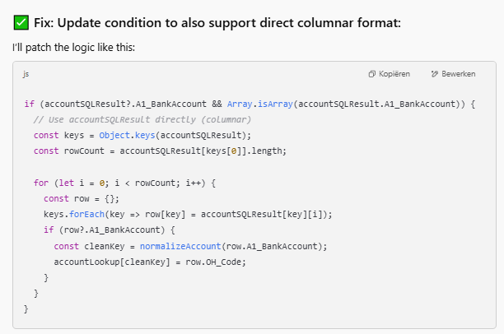Image resolution: width=504 pixels, height=334 pixels.
Task: Click the green checkmark emoji in heading
Action: click(21, 23)
